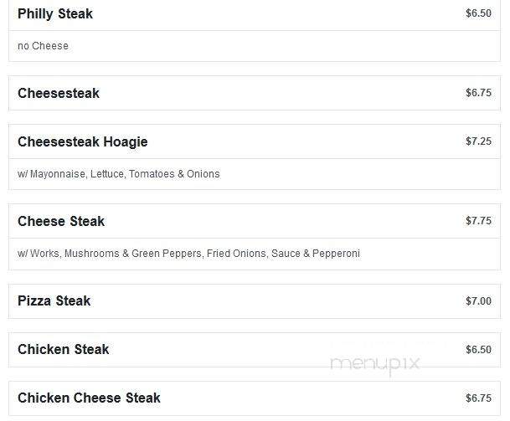Click the Works, Mushrooms & Green Peppers description
510x421 pixels.
pos(188,254)
